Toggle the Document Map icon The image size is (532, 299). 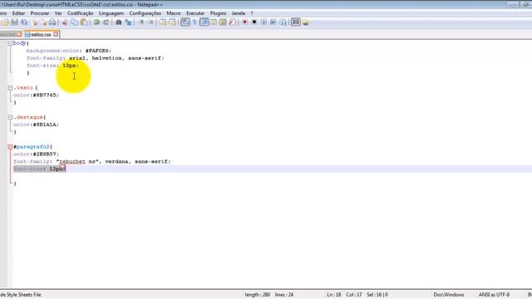click(223, 22)
